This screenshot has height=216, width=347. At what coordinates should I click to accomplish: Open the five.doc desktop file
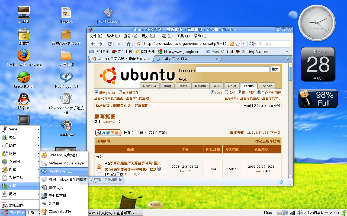[66, 15]
